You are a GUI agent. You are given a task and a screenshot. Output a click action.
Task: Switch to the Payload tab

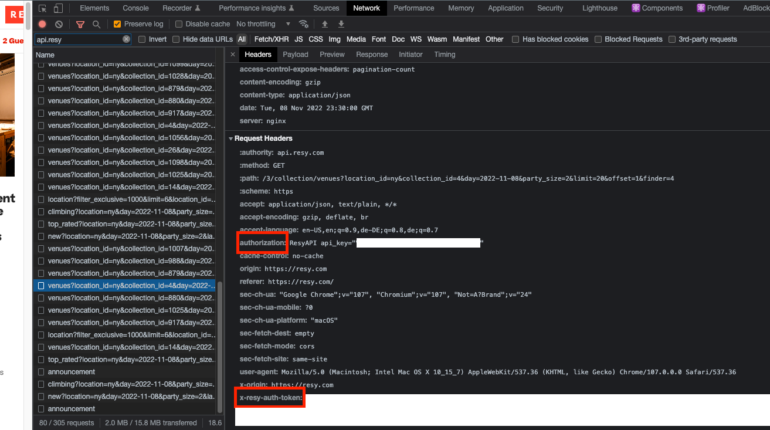coord(296,55)
